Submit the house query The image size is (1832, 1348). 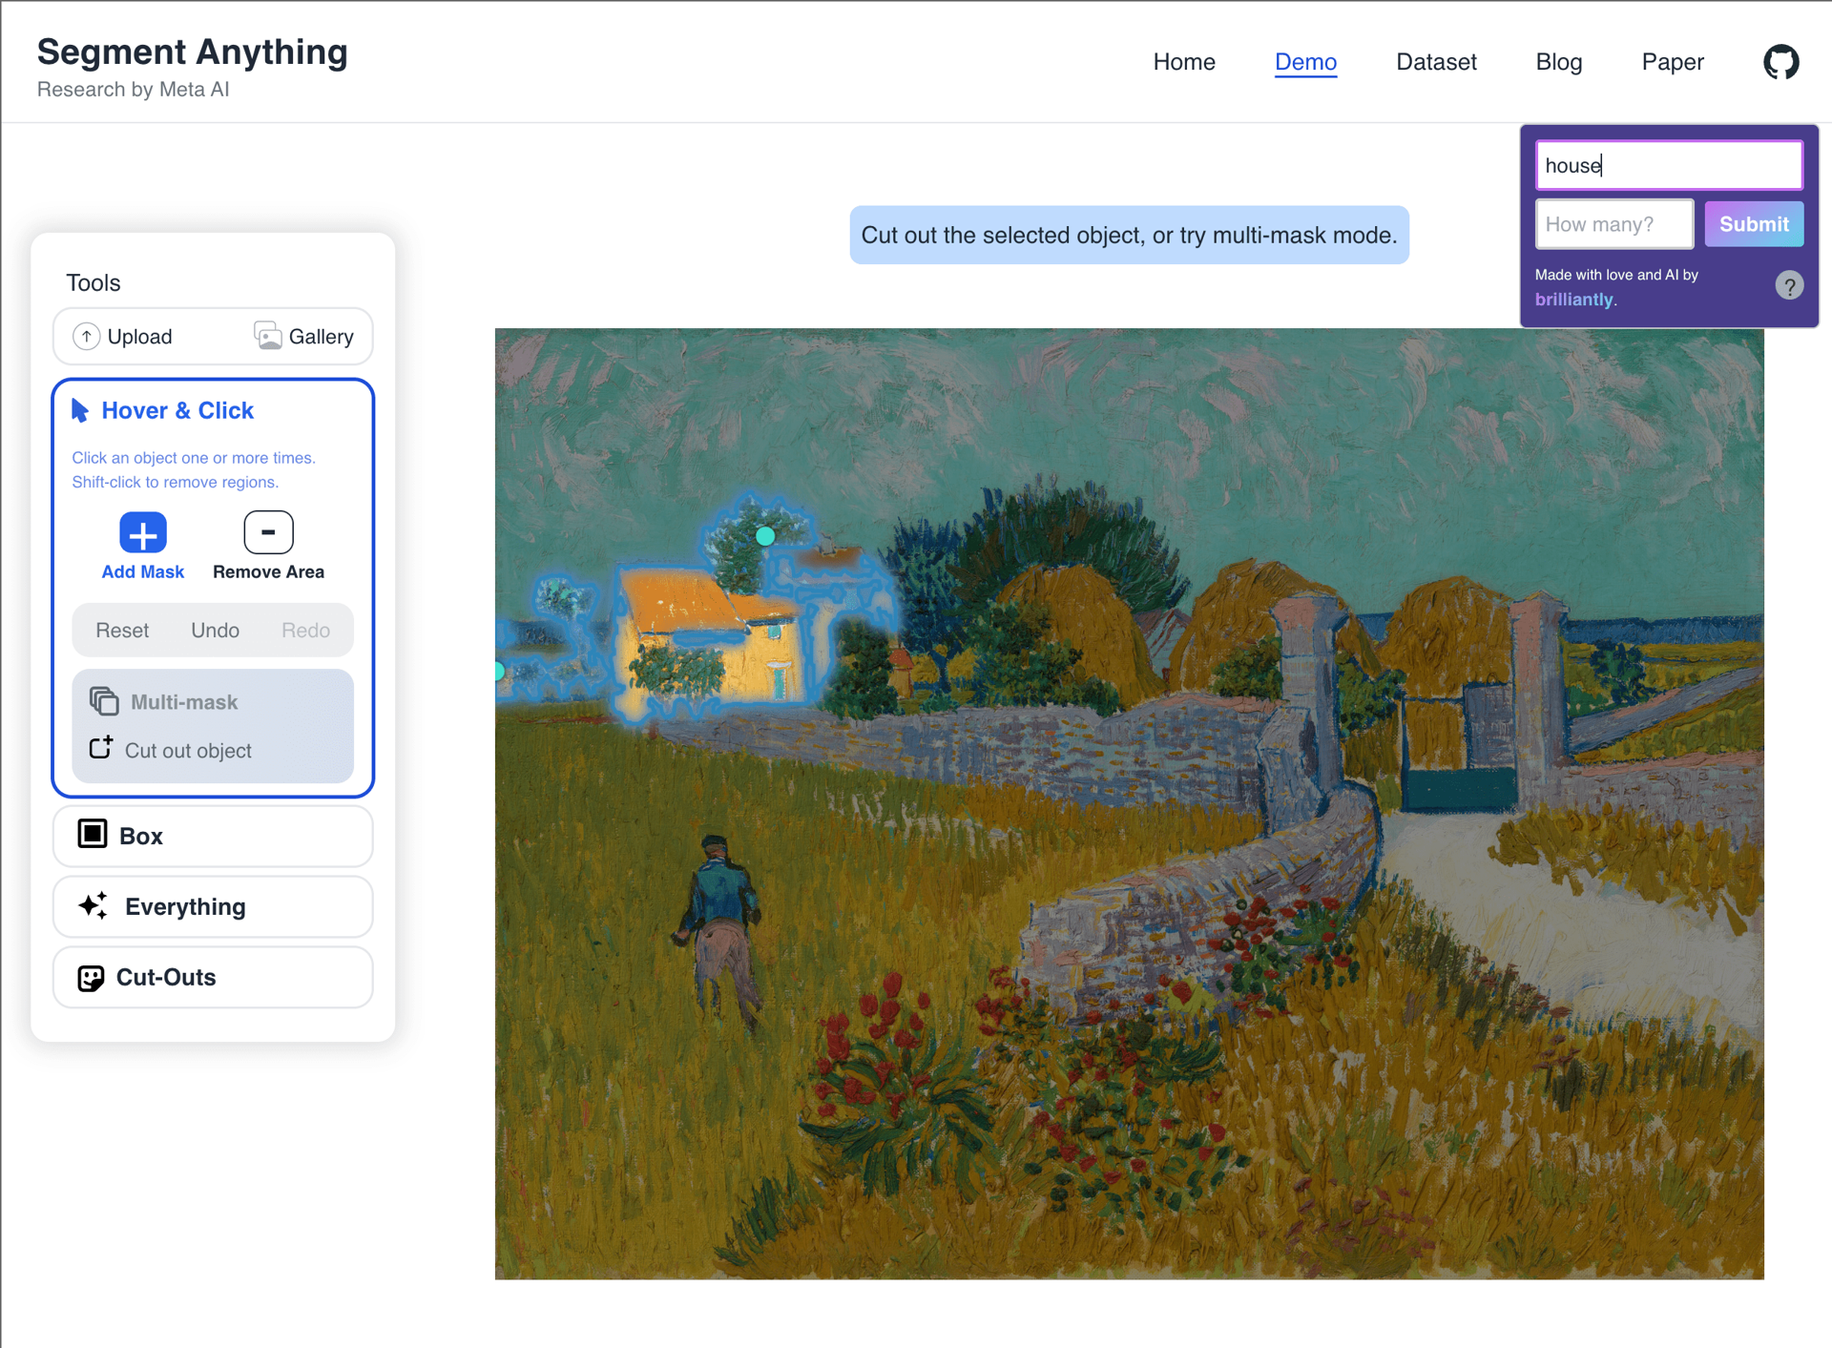(1754, 224)
